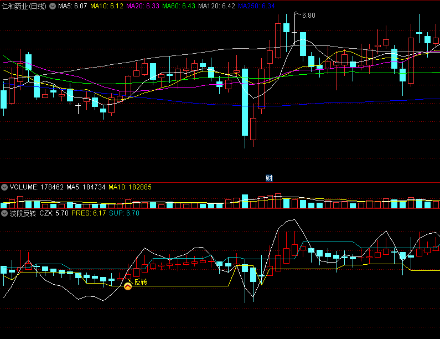Click the SUP: 6.70 value
Screen dimensions: 440x339
pos(124,213)
